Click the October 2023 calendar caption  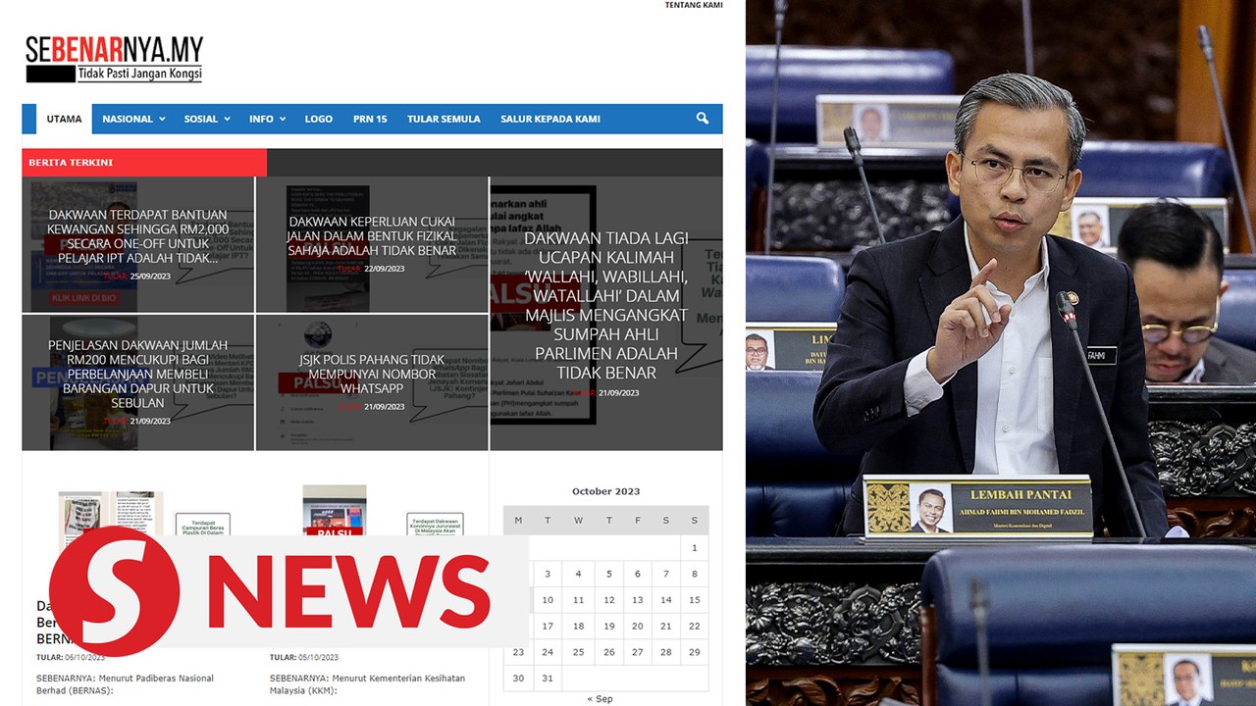click(605, 491)
